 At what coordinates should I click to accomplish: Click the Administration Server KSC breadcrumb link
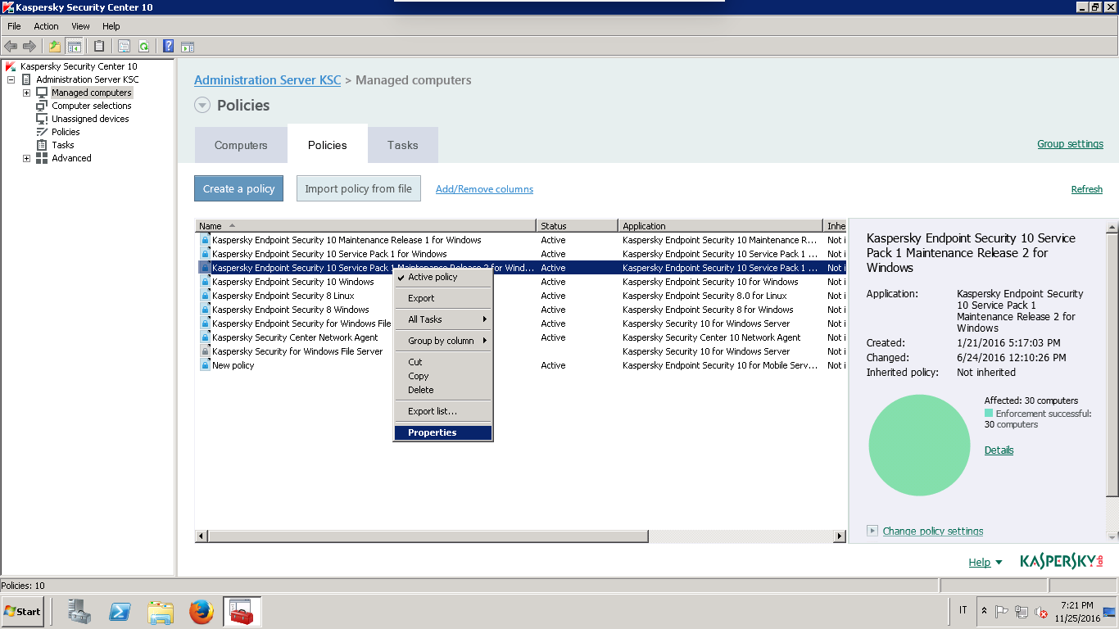pyautogui.click(x=268, y=80)
